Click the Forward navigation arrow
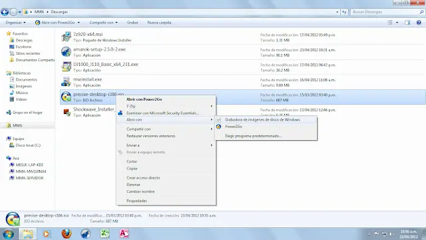This screenshot has height=240, width=426. [x=13, y=12]
